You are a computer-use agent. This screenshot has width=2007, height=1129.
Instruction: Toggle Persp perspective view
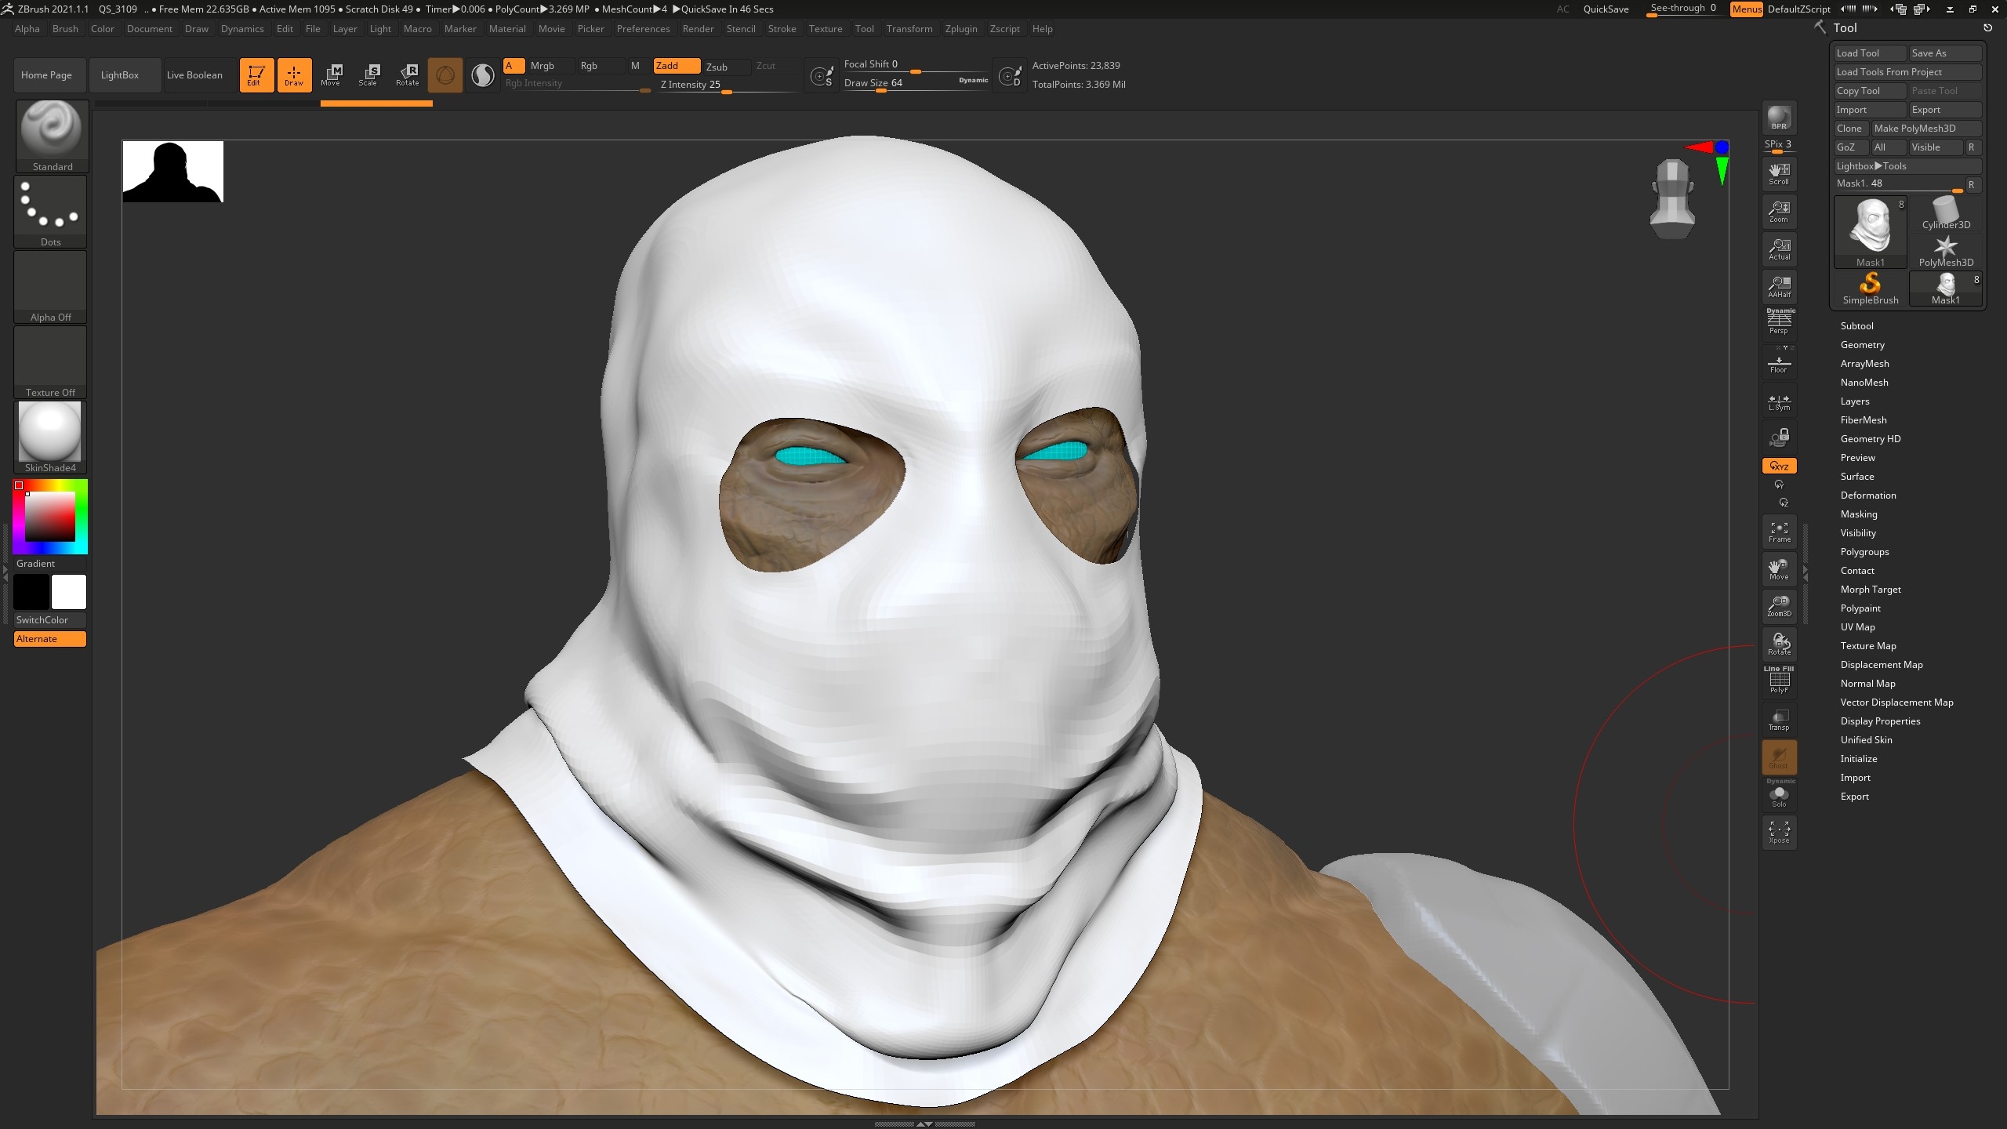(x=1780, y=321)
